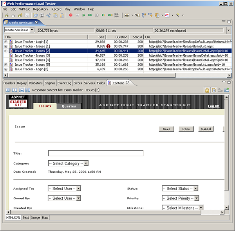This screenshot has width=235, height=231.
Task: Open the 'create new issue' testcase dropdown
Action: 32,30
